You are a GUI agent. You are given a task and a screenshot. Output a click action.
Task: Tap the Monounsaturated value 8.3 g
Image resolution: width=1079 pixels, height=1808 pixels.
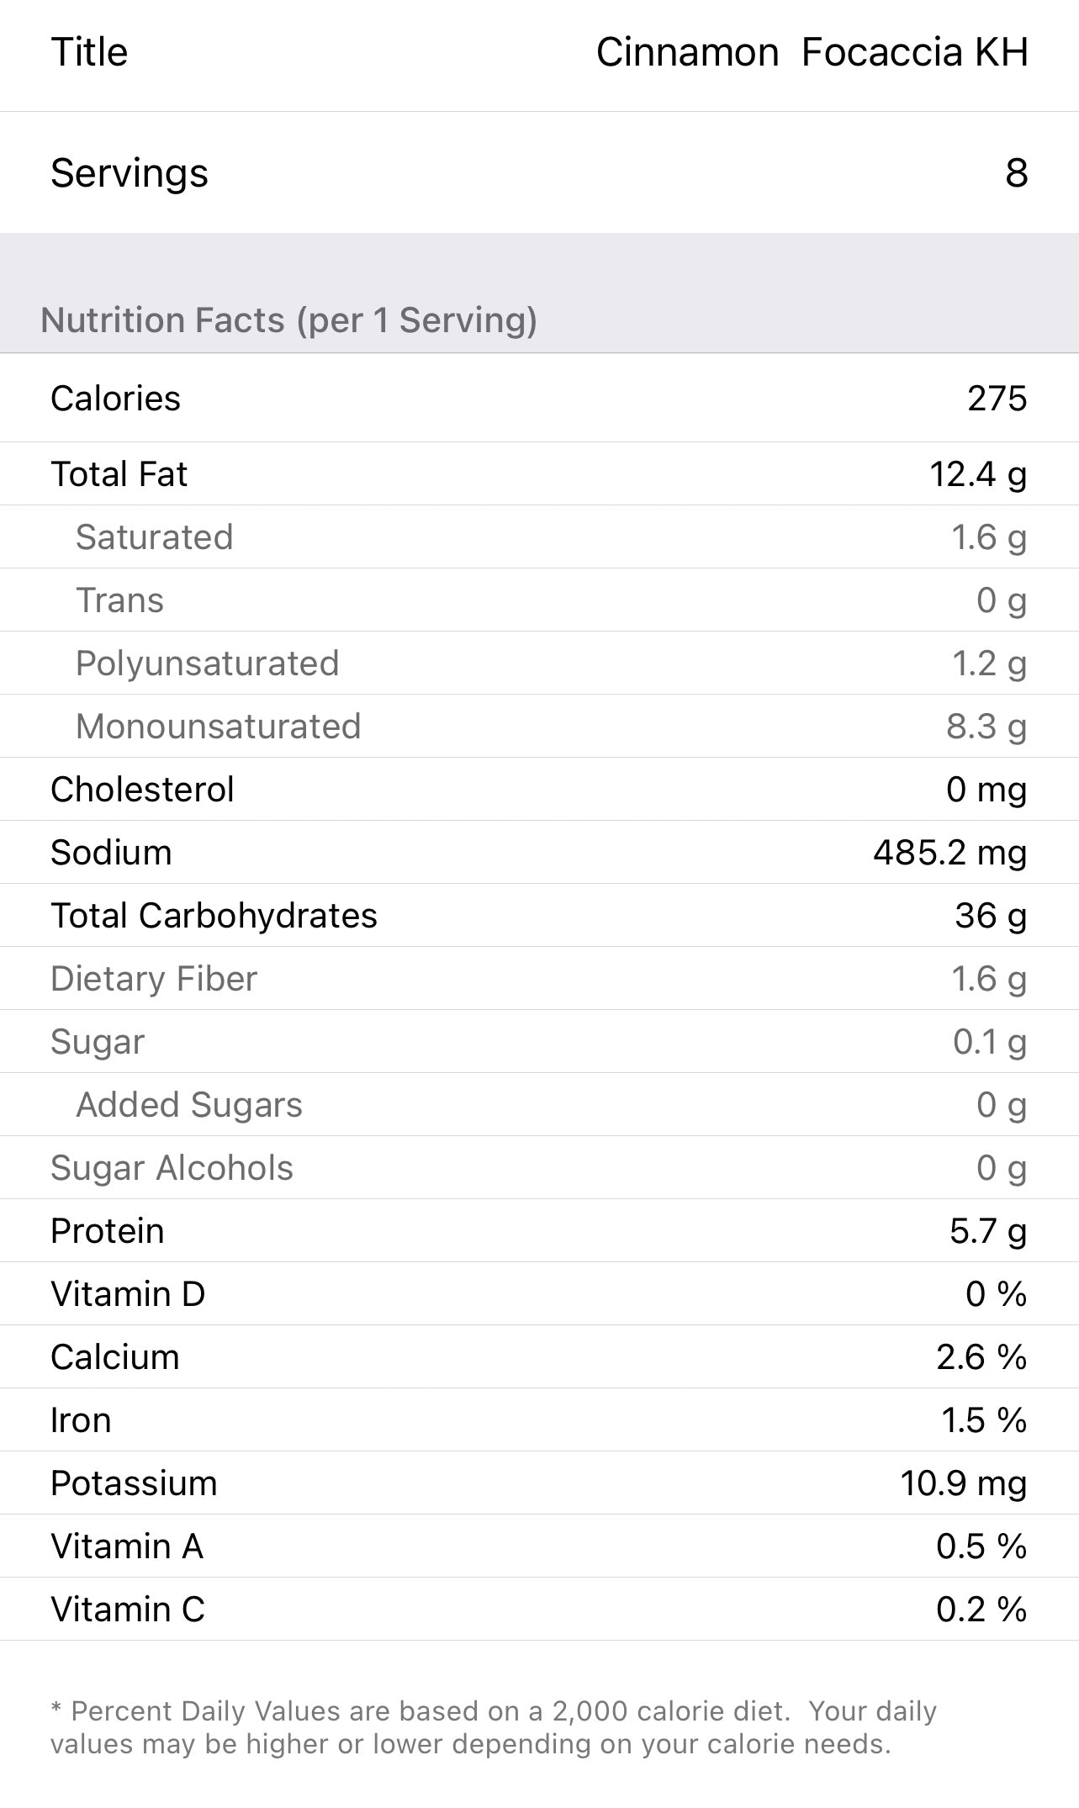pos(986,727)
